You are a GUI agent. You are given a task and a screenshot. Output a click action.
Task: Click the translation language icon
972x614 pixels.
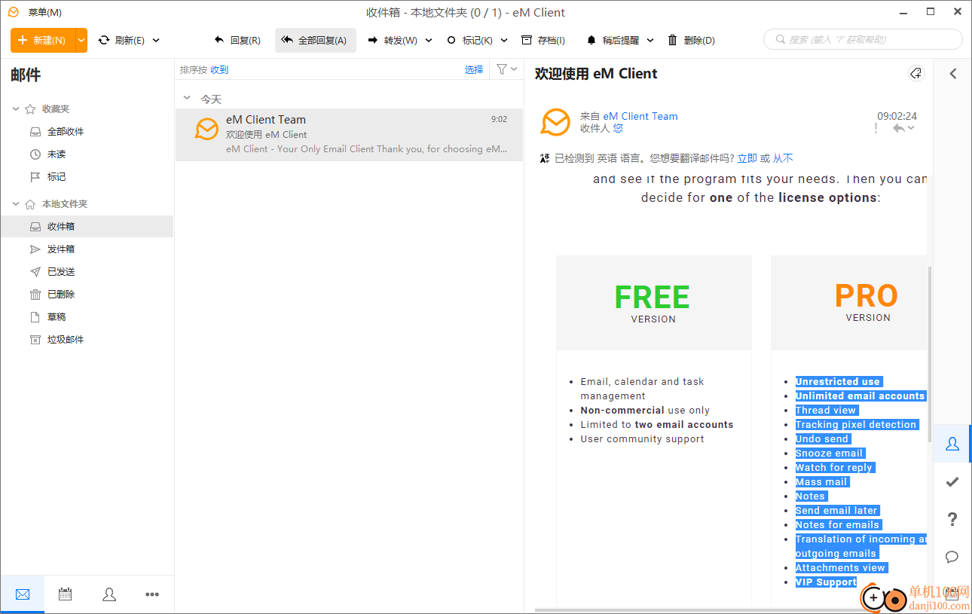pyautogui.click(x=546, y=158)
